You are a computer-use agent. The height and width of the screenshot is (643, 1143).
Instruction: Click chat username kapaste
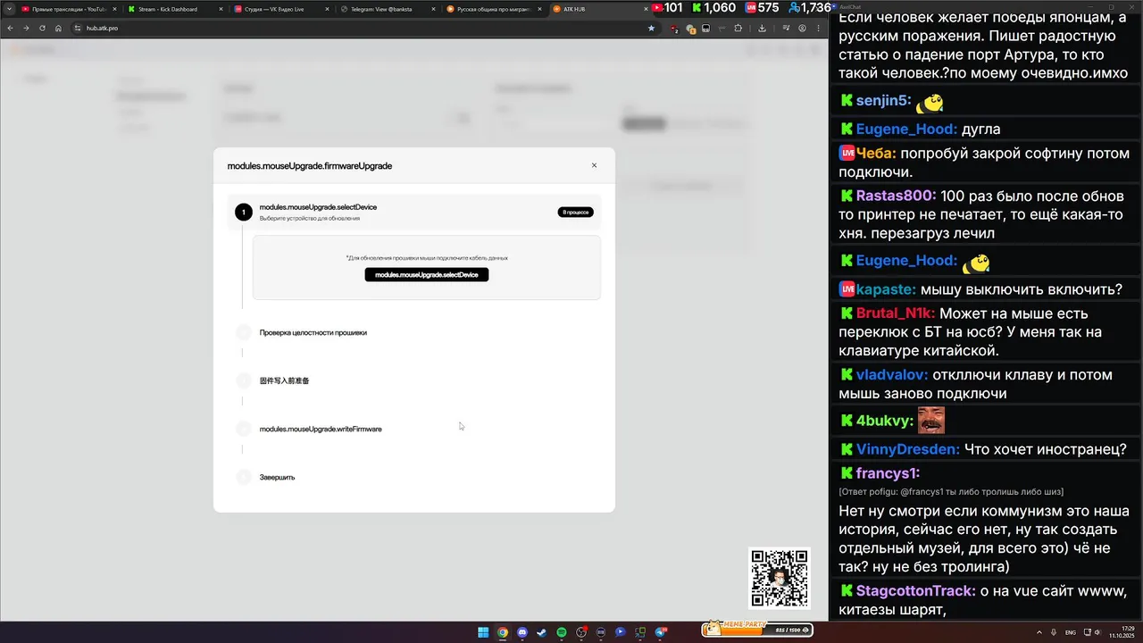point(886,289)
